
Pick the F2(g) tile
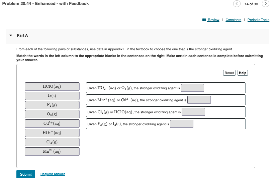[x=52, y=105]
